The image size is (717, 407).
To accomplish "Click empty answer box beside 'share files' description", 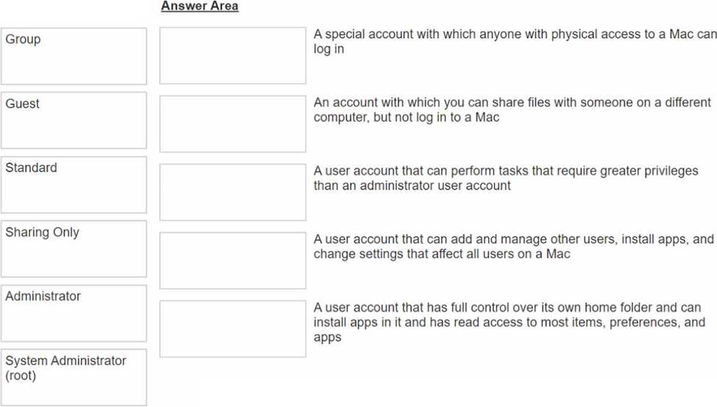I will [x=233, y=123].
